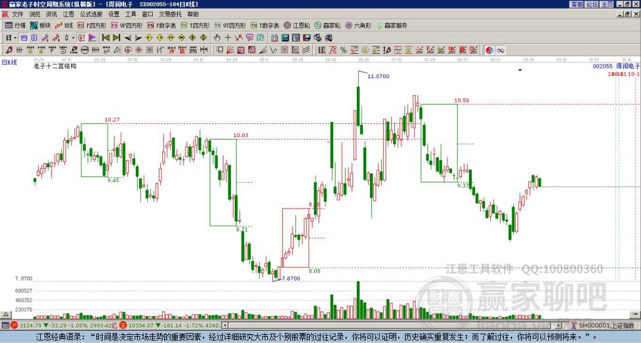The height and width of the screenshot is (343, 641).
Task: Open the calendar date icon
Action: click(x=274, y=38)
